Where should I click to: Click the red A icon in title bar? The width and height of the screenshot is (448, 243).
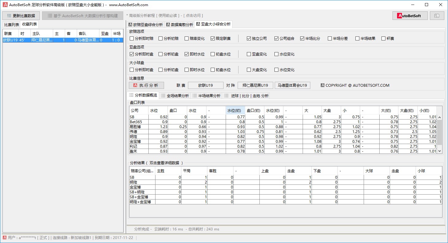click(x=5, y=5)
